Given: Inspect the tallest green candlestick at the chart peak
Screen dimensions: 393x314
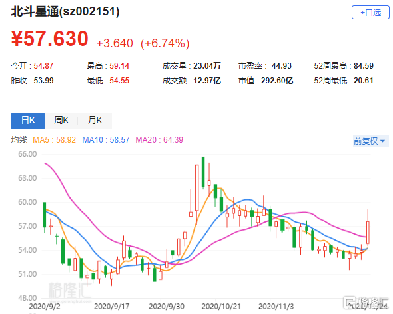Looking at the screenshot, I should [203, 172].
